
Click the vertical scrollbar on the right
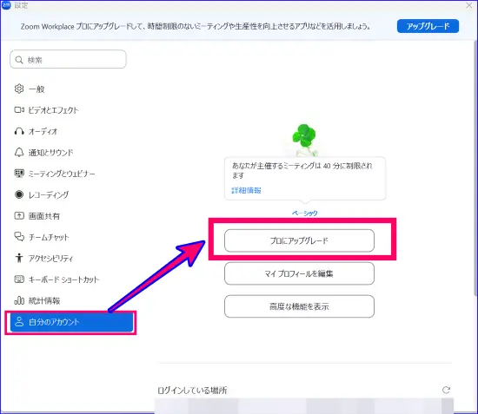(475, 168)
